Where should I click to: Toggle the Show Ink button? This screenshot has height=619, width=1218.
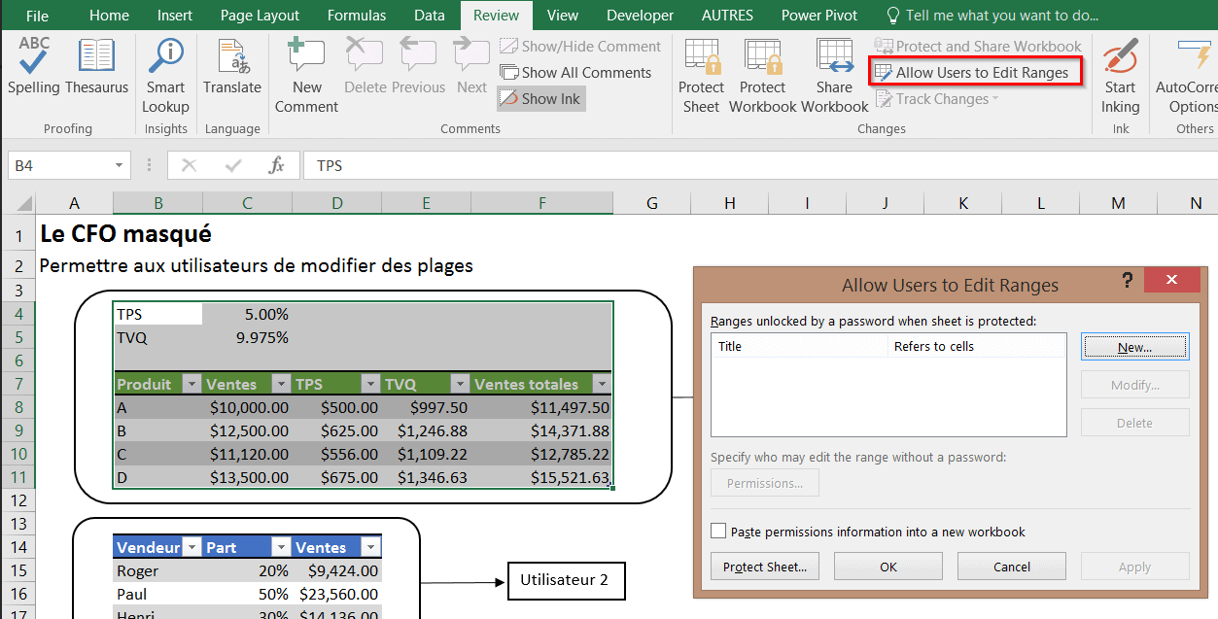[x=541, y=98]
